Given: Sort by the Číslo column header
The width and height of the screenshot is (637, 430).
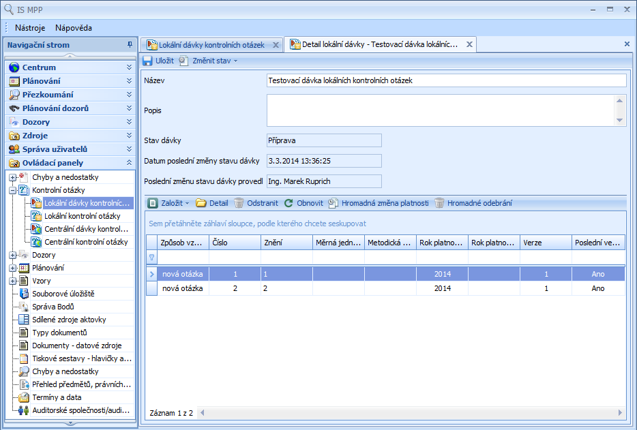Looking at the screenshot, I should click(x=235, y=243).
